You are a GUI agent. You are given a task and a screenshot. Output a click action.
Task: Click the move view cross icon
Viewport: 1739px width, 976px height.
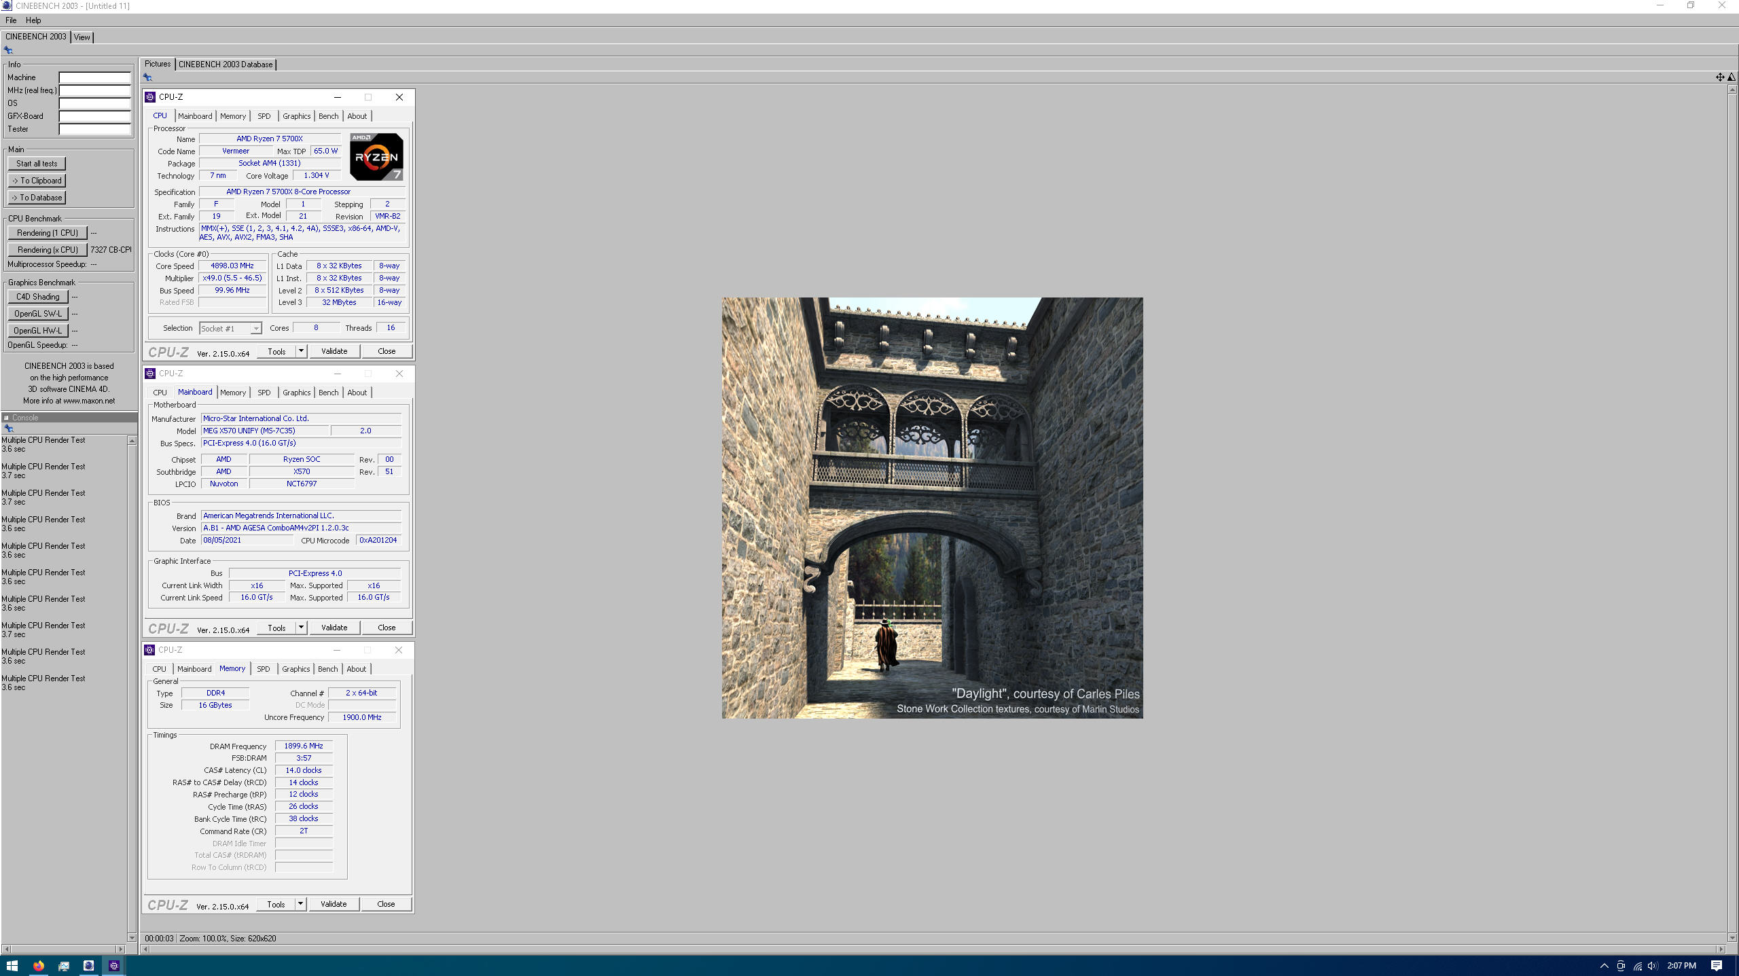click(x=1720, y=77)
